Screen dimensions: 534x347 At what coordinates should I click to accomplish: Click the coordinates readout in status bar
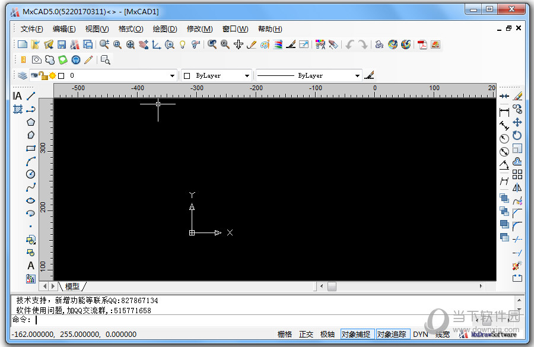coord(74,335)
